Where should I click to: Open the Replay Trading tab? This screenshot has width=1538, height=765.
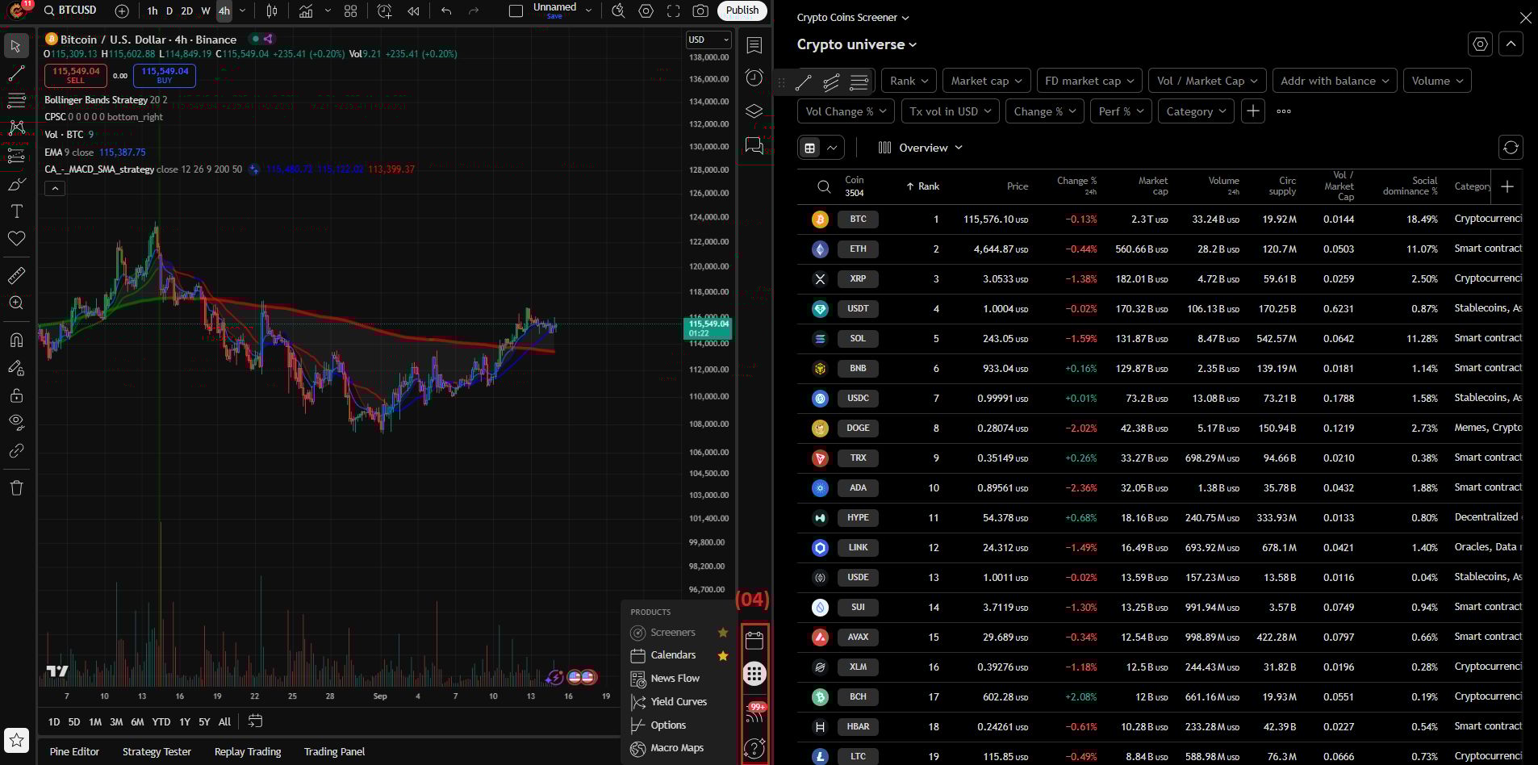coord(248,751)
